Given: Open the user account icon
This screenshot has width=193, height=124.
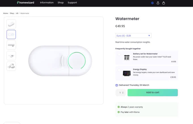Looking at the screenshot, I should [158, 3].
